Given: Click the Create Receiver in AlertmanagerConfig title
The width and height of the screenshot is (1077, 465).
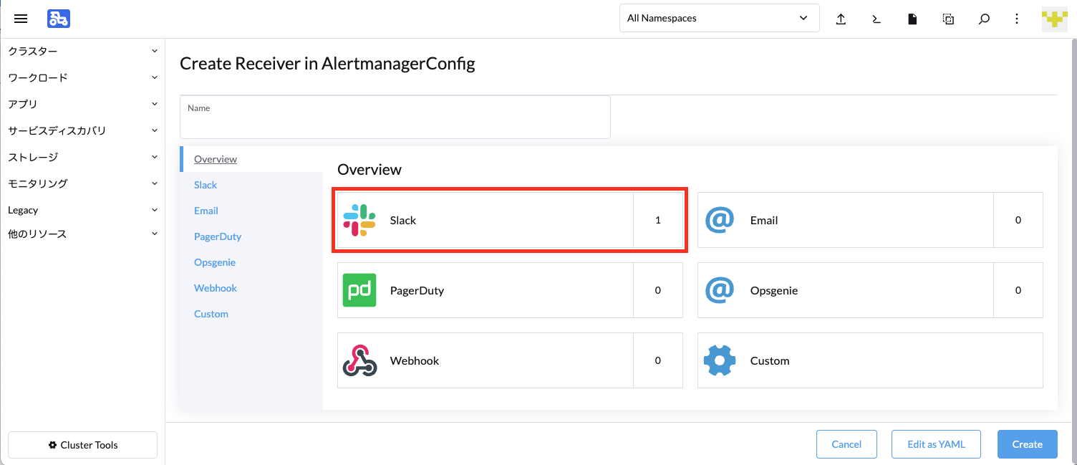Looking at the screenshot, I should click(x=327, y=64).
